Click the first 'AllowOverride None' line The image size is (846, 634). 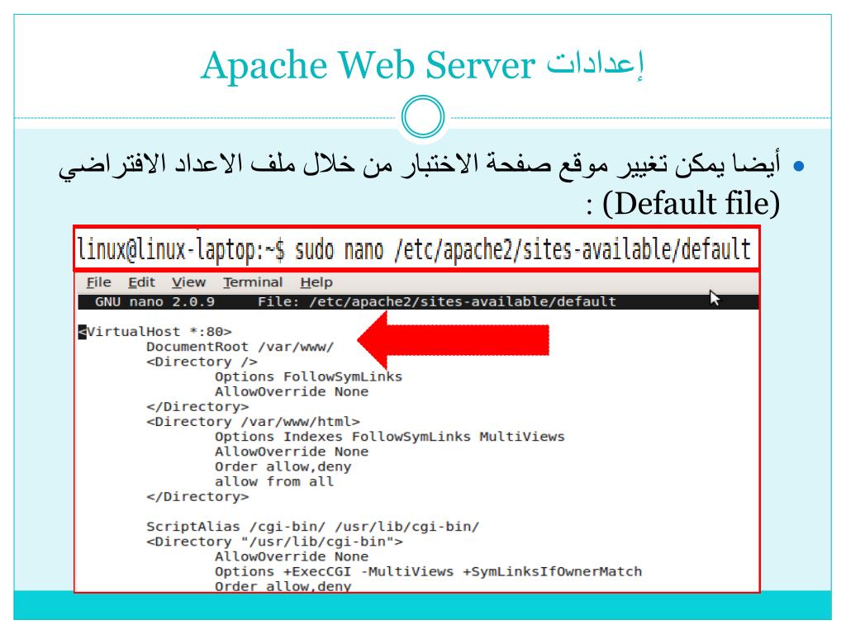[292, 392]
